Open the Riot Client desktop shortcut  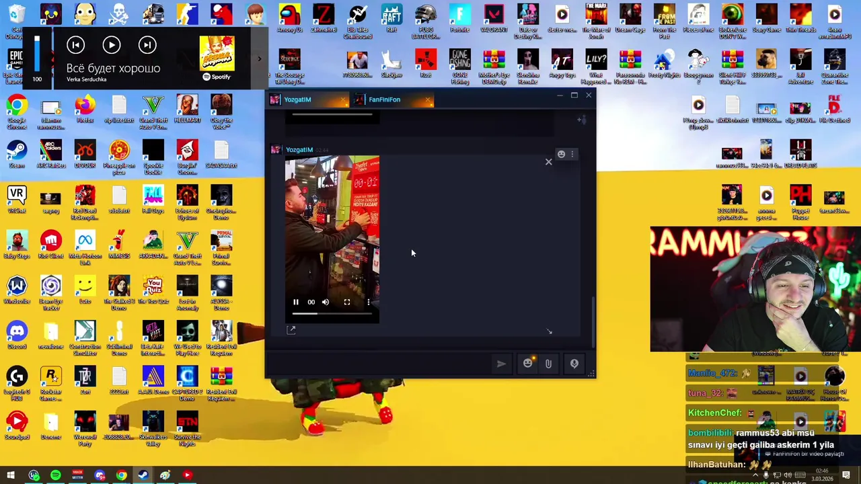(x=51, y=245)
